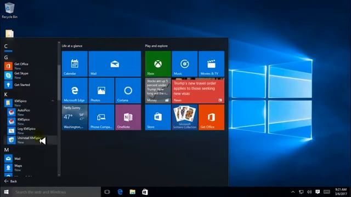The width and height of the screenshot is (351, 197).
Task: Open the orange Get Office tile
Action: 211,117
